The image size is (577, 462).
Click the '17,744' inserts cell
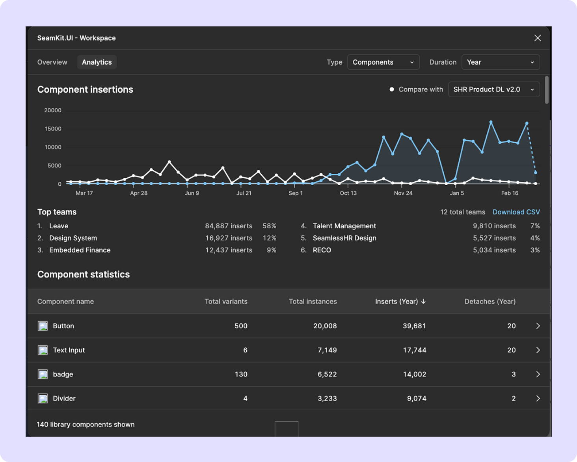[415, 350]
